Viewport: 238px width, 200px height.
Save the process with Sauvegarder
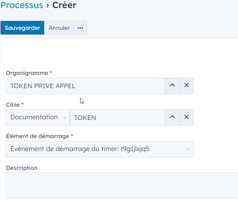(22, 28)
